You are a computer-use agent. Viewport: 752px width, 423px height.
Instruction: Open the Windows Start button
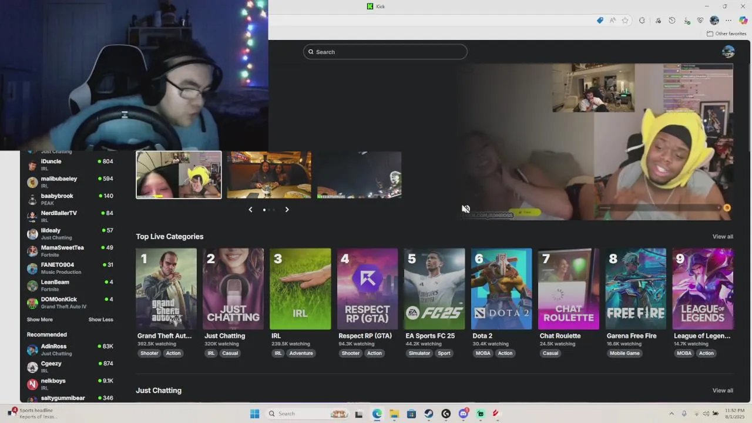coord(254,414)
